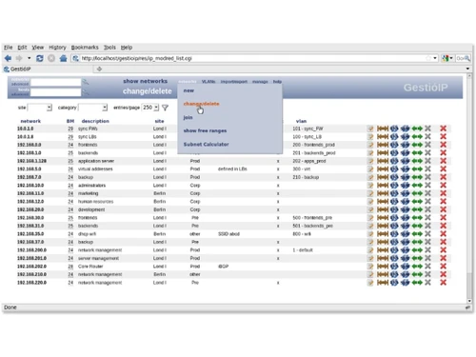
Task: Go to the browser Home page icon
Action: tap(63, 58)
